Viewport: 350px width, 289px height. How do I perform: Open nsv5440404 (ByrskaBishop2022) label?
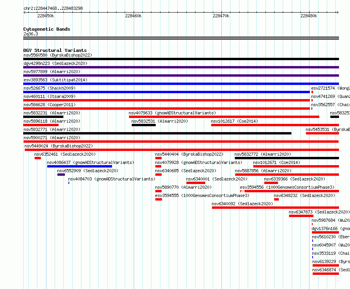[189, 154]
